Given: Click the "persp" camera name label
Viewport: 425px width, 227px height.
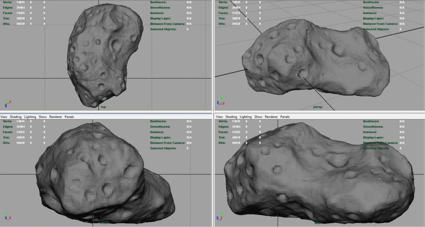Looking at the screenshot, I should point(318,107).
